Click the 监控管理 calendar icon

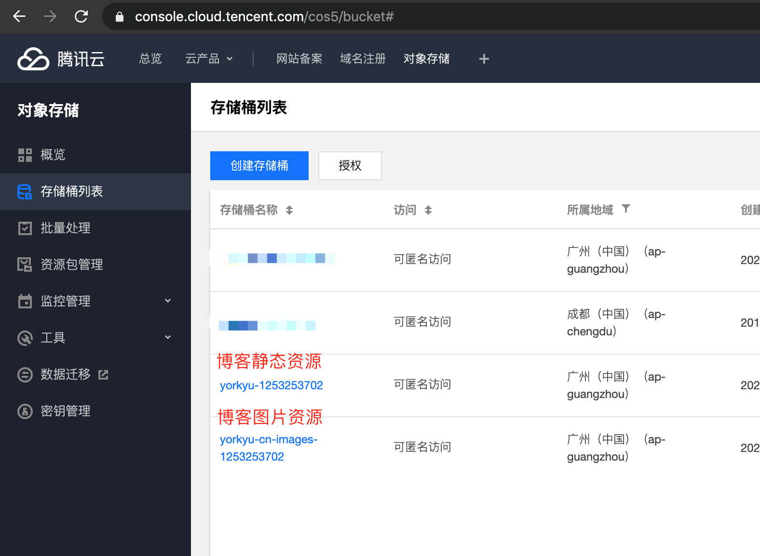pyautogui.click(x=25, y=301)
